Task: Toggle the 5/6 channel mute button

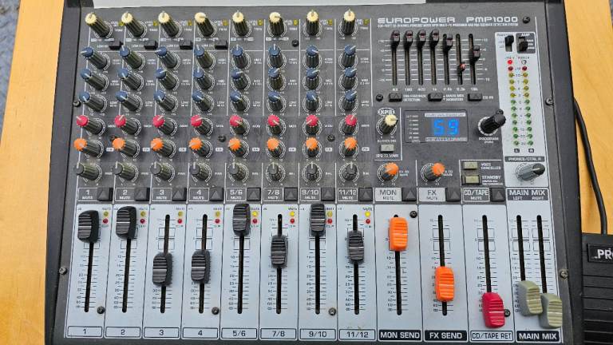Action: [x=253, y=194]
